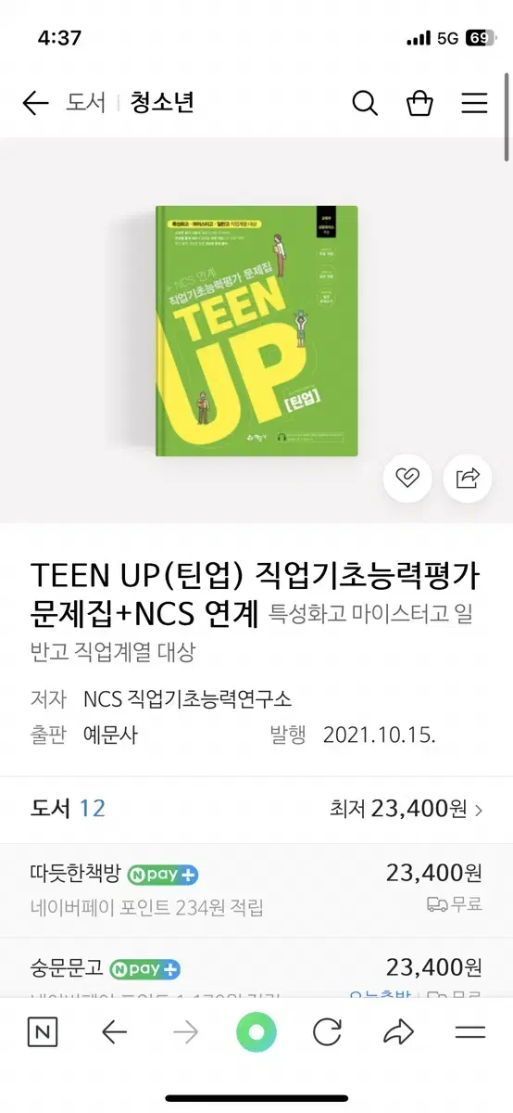Tap the green circle center button
Screen dimensions: 513x1113
[x=256, y=1032]
